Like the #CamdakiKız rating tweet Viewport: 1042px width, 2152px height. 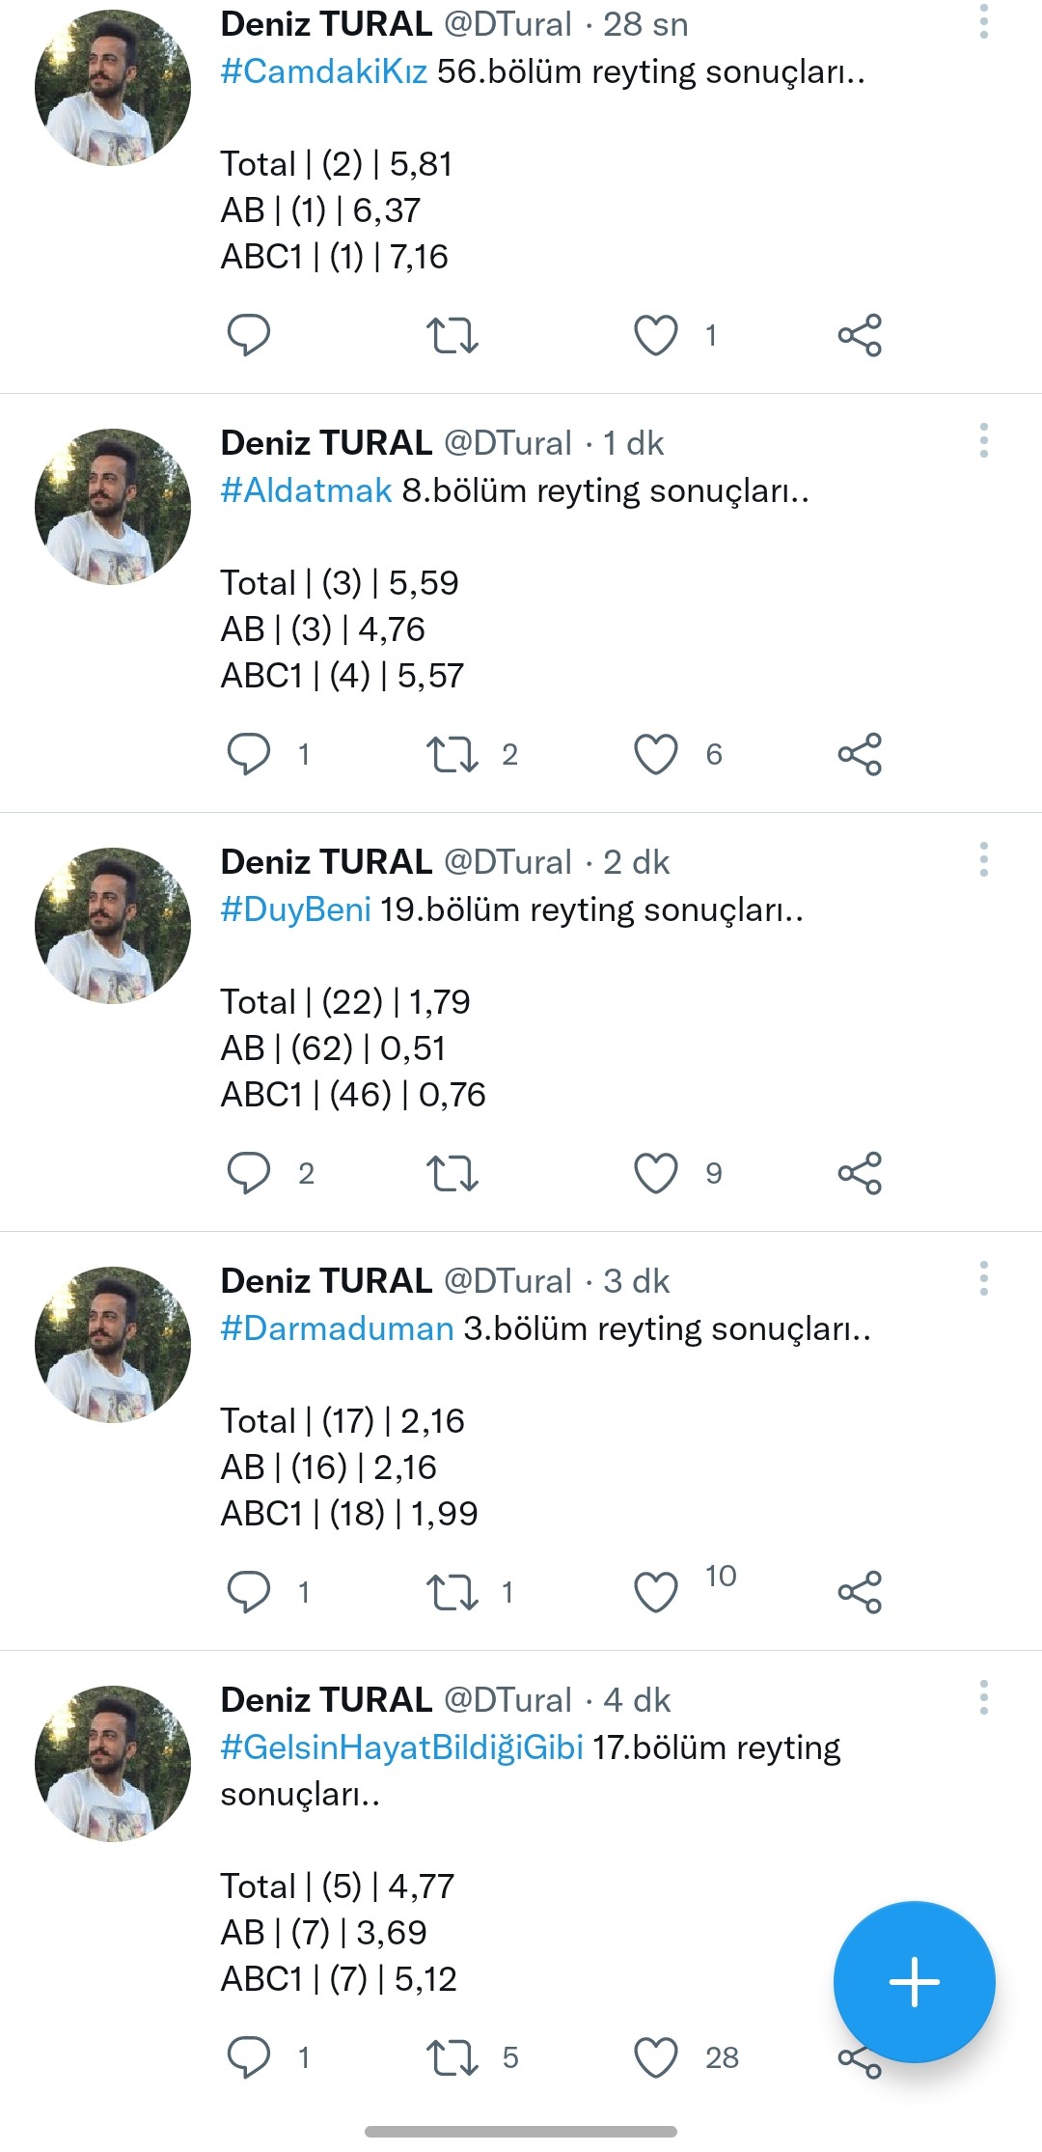click(656, 336)
